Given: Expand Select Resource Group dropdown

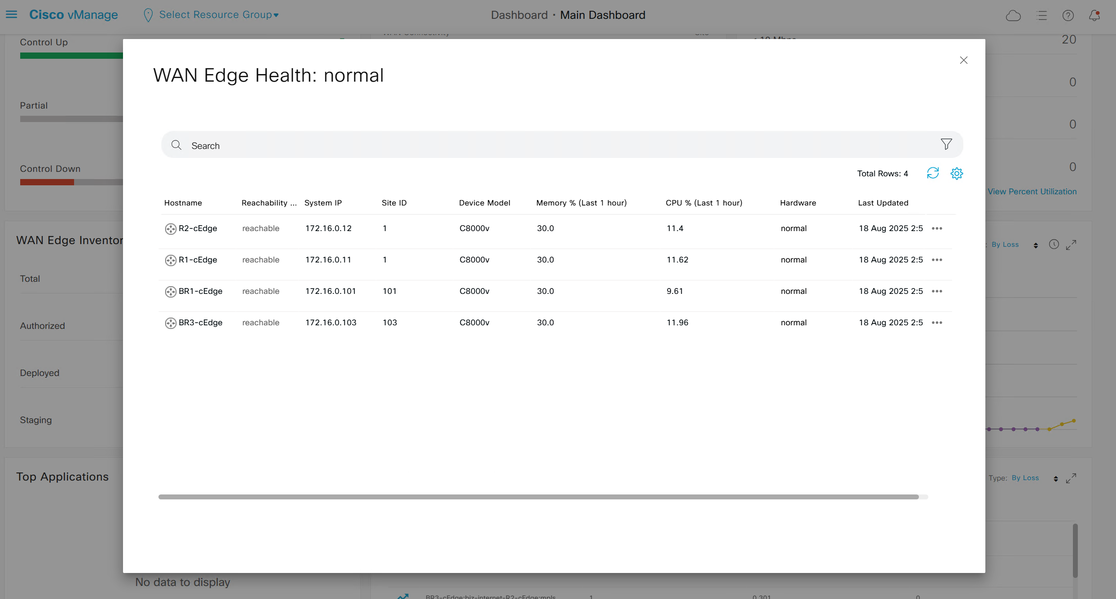Looking at the screenshot, I should [219, 15].
